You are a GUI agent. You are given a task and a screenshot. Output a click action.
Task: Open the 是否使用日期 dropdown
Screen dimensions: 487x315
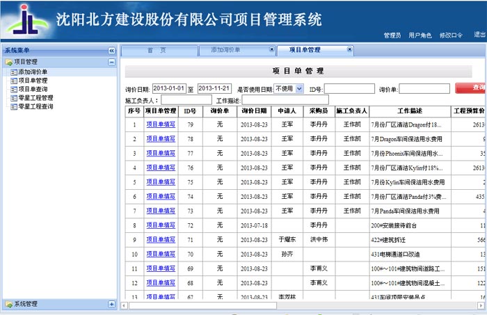click(x=289, y=88)
